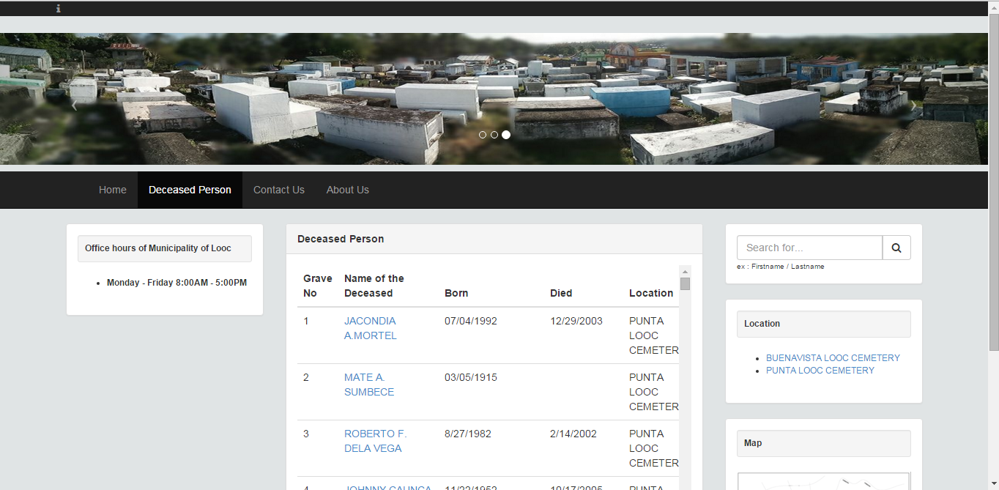This screenshot has height=490, width=999.
Task: Open the Home menu item
Action: point(113,190)
